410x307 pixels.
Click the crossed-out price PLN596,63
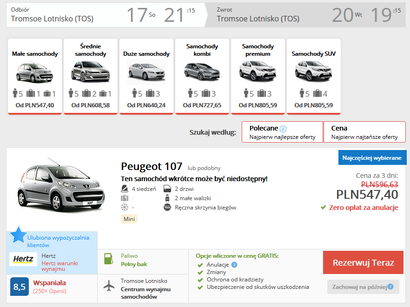click(379, 184)
